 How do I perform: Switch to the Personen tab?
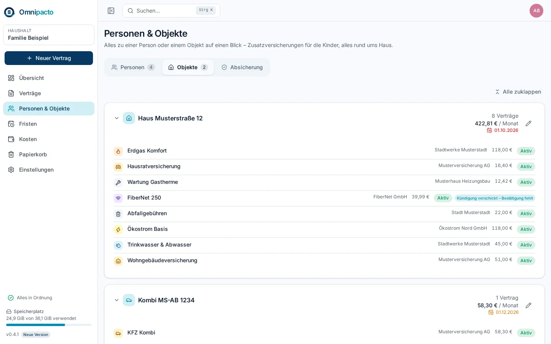[133, 67]
